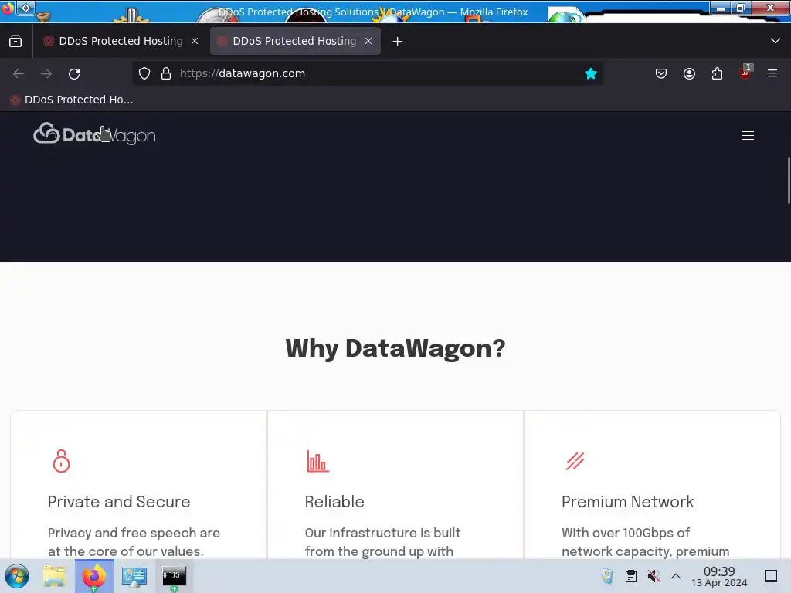This screenshot has height=593, width=791.
Task: Open clipboard manager tray icon
Action: pyautogui.click(x=630, y=576)
